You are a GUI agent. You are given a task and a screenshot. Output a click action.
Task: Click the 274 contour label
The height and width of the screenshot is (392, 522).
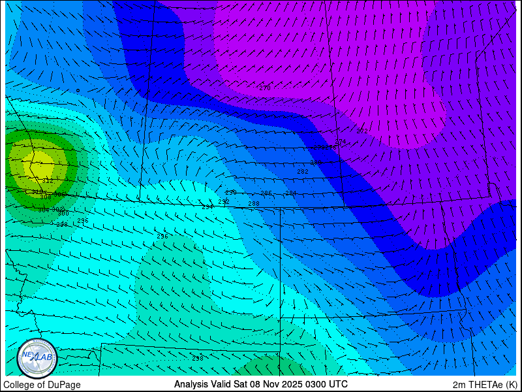tap(341, 142)
